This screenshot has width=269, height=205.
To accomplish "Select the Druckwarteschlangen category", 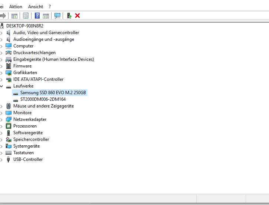I will (x=34, y=53).
